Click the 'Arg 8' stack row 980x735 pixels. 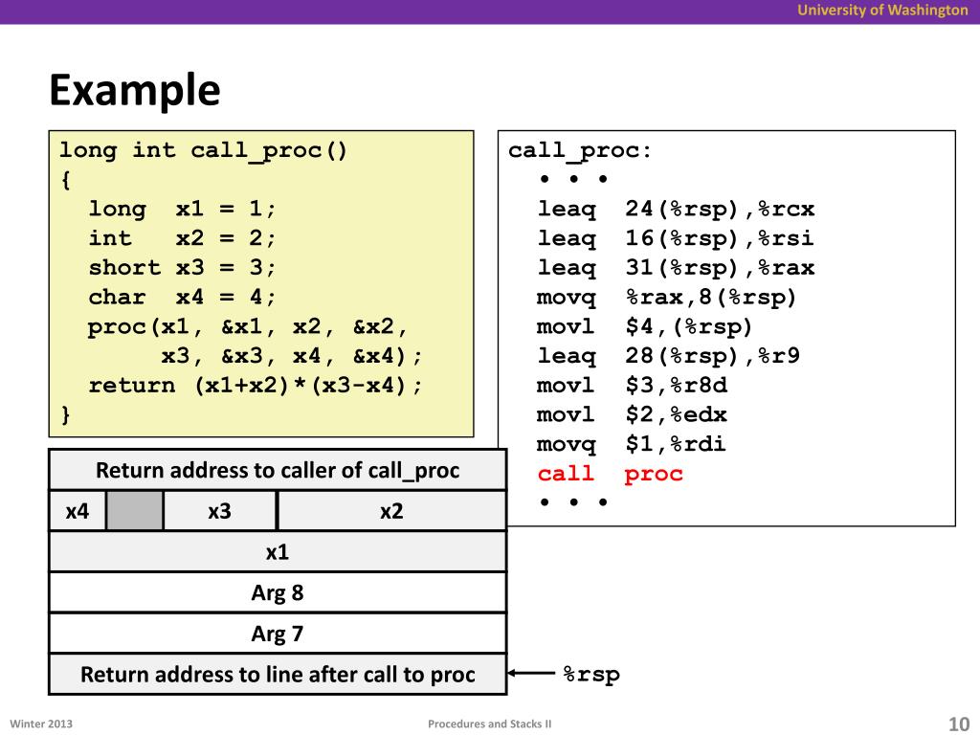tap(278, 592)
